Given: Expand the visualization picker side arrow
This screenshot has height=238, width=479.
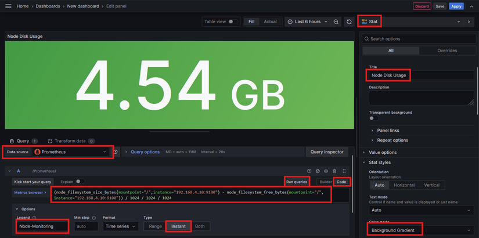Looking at the screenshot, I should pos(469,21).
